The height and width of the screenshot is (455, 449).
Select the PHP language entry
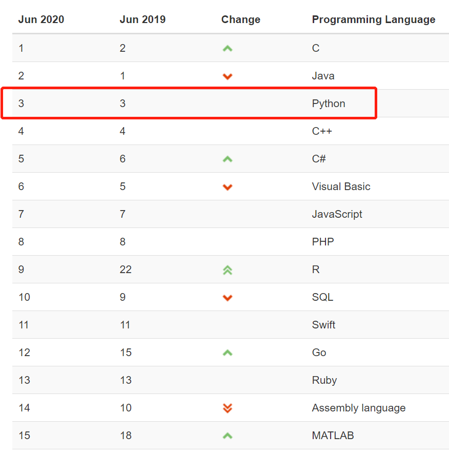[323, 242]
